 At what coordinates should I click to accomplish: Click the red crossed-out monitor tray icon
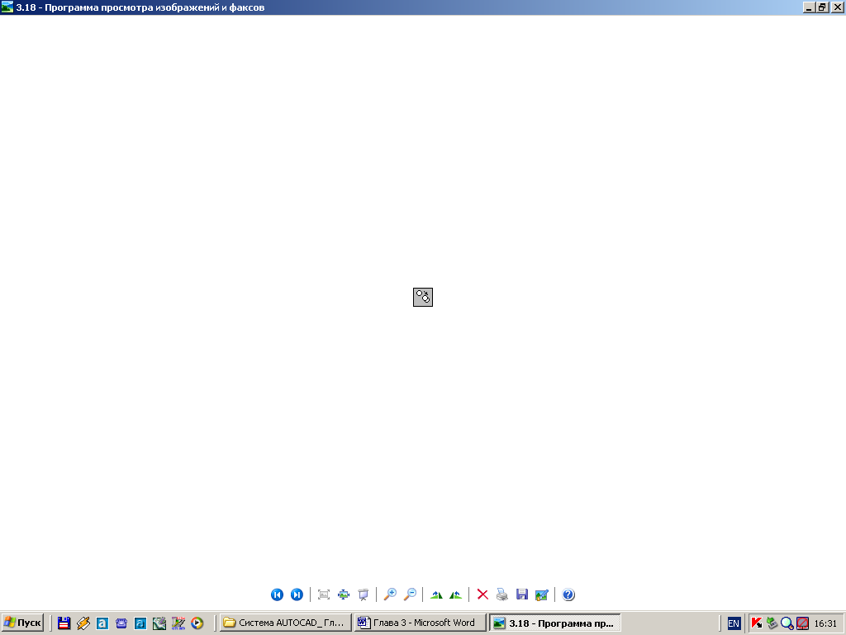tap(802, 623)
